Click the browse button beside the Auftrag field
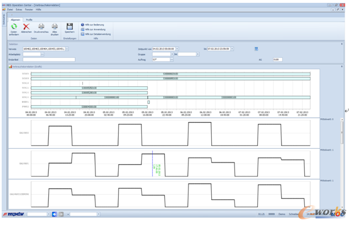The width and height of the screenshot is (352, 225). pyautogui.click(x=171, y=60)
